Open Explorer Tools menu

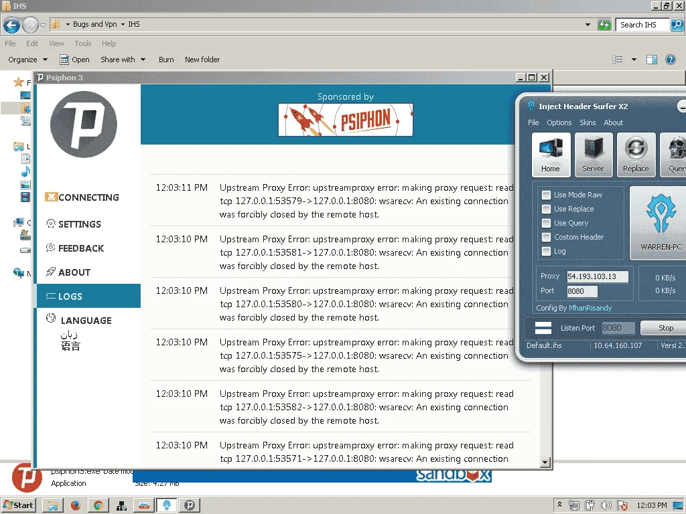pos(82,44)
